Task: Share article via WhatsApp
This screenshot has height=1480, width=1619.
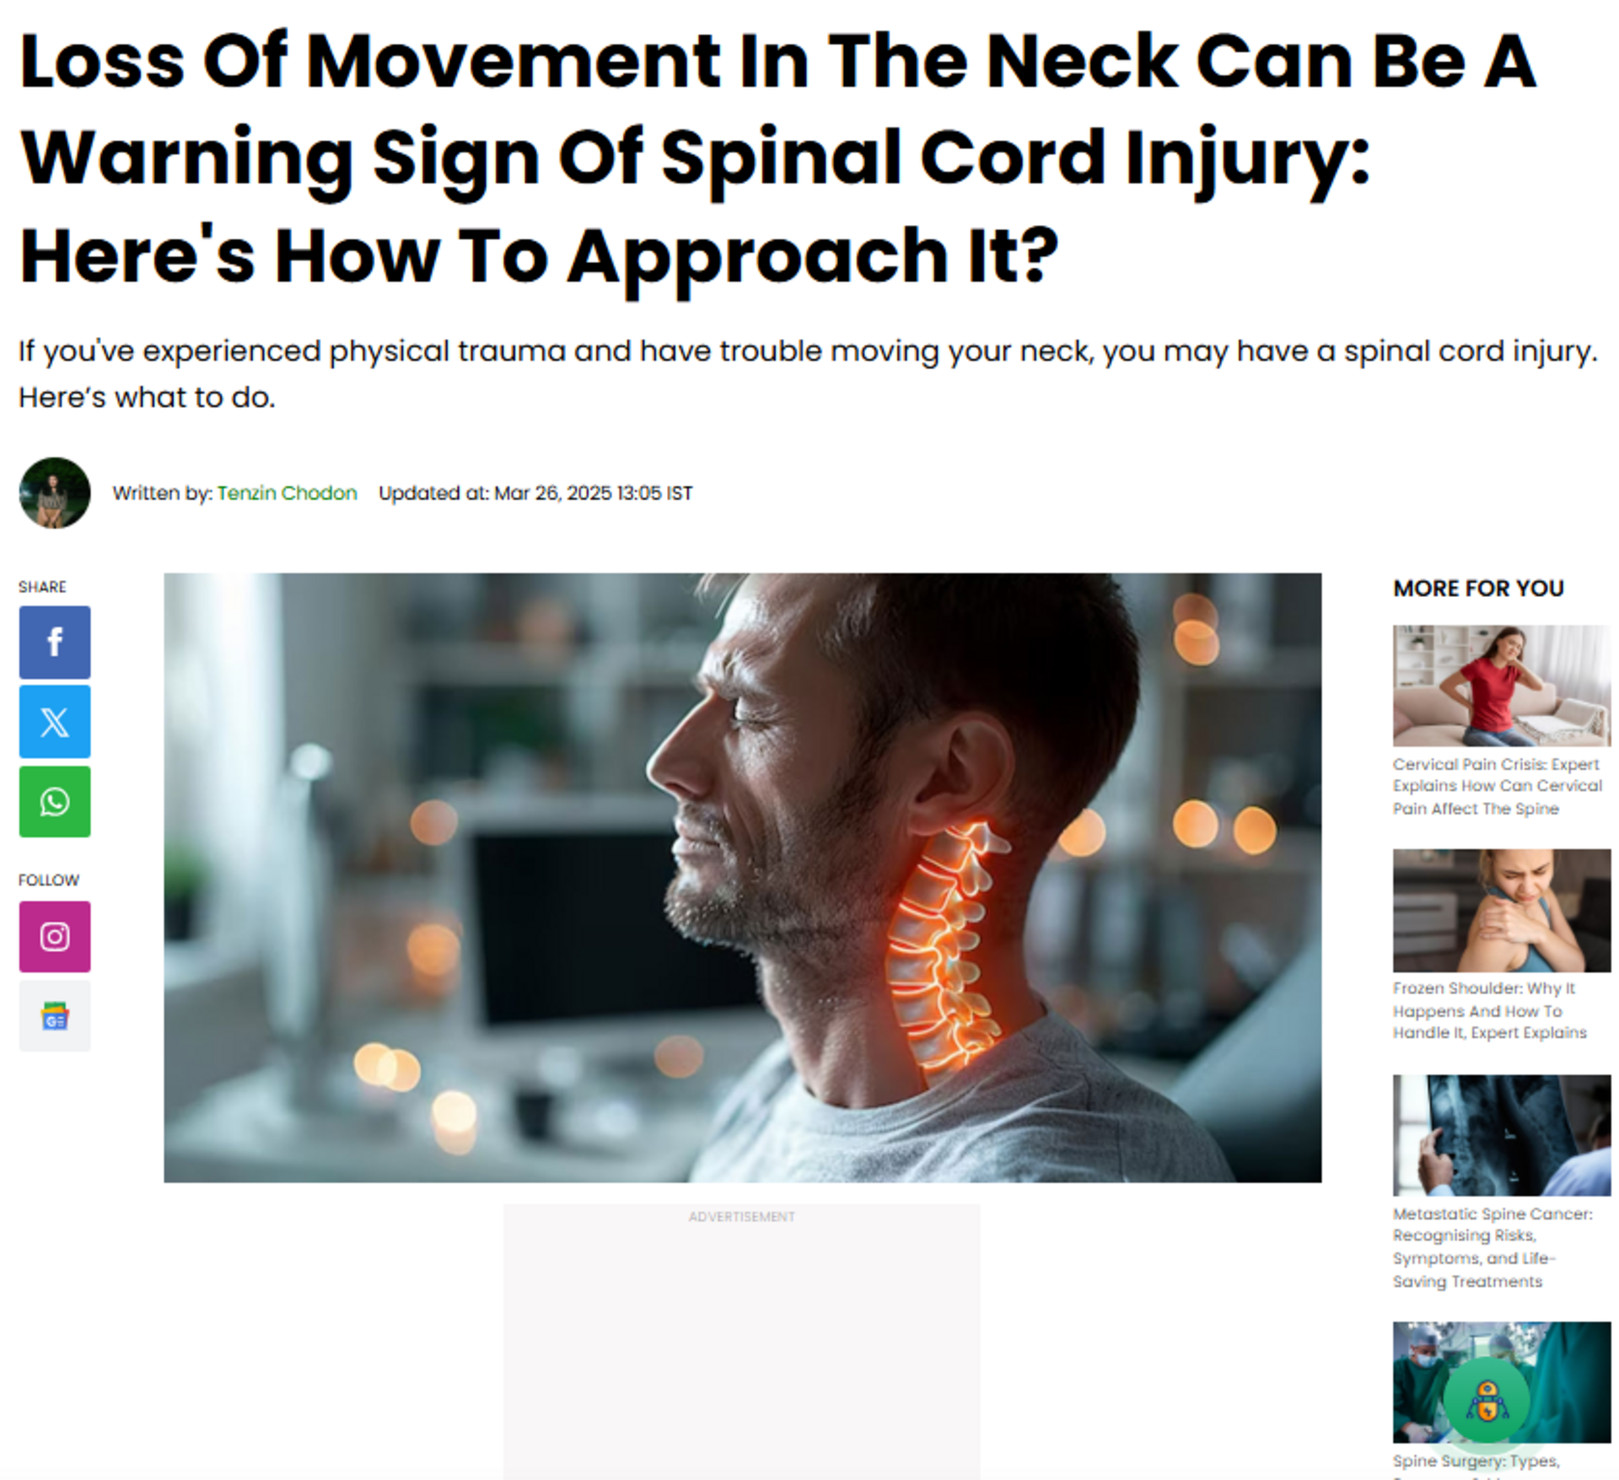Action: click(55, 801)
